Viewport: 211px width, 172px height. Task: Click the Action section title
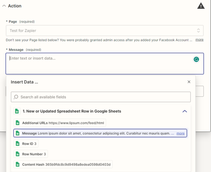pos(15,6)
